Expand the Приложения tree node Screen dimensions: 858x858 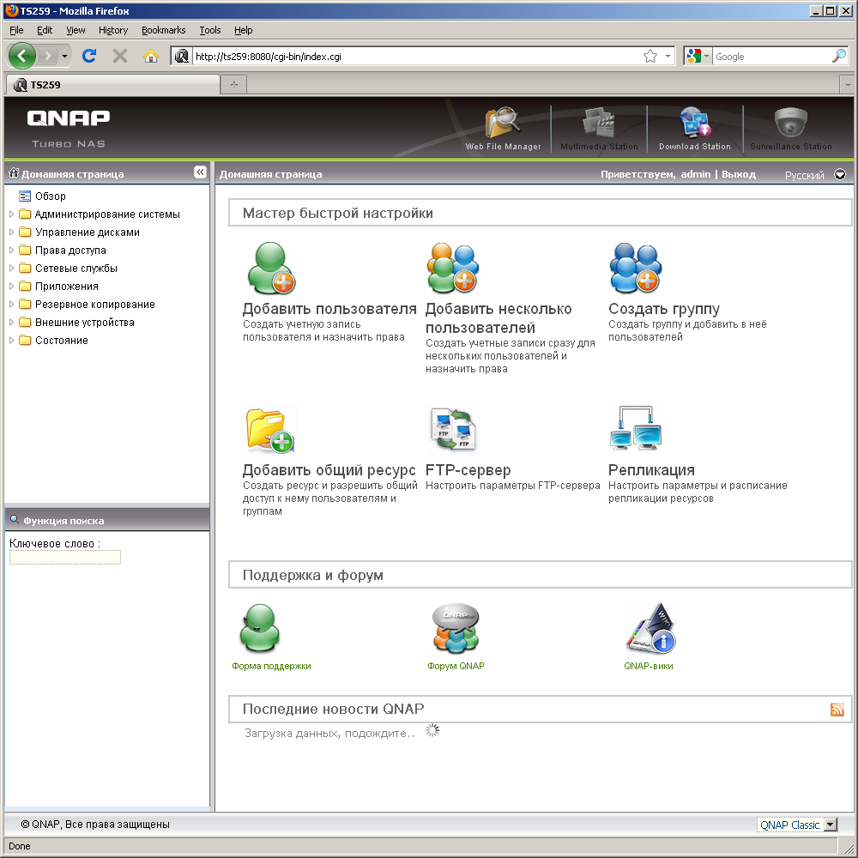tap(11, 287)
